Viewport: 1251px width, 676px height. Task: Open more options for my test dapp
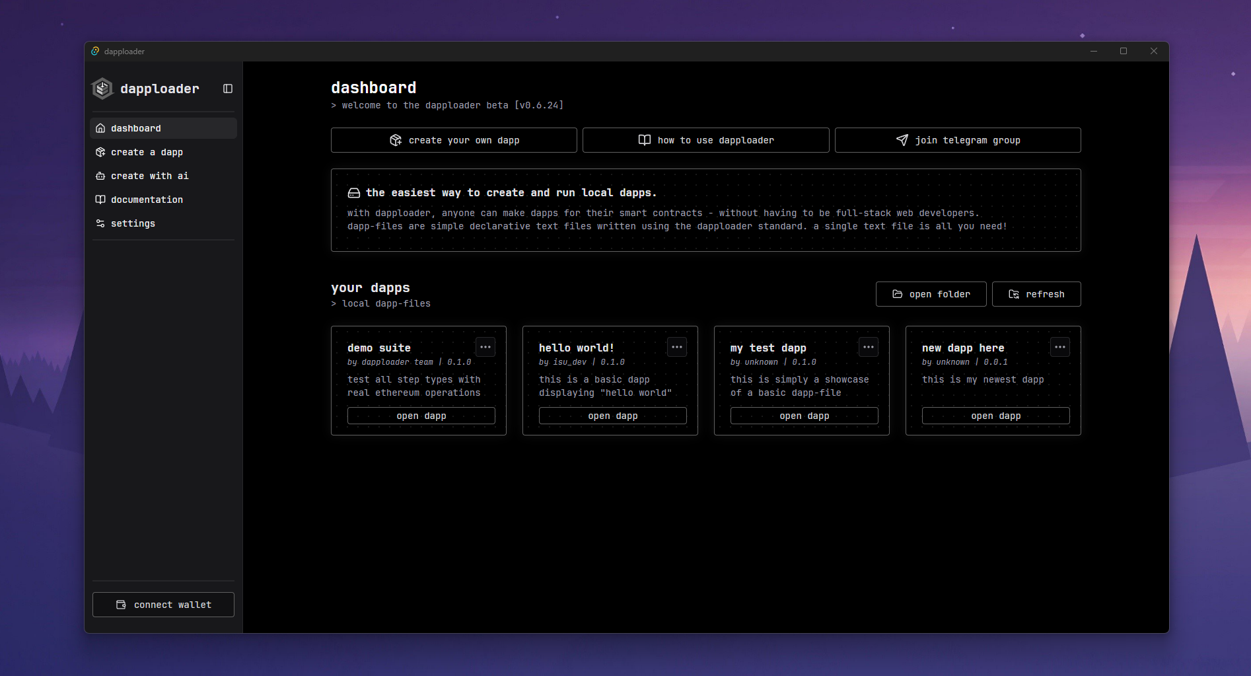point(869,347)
